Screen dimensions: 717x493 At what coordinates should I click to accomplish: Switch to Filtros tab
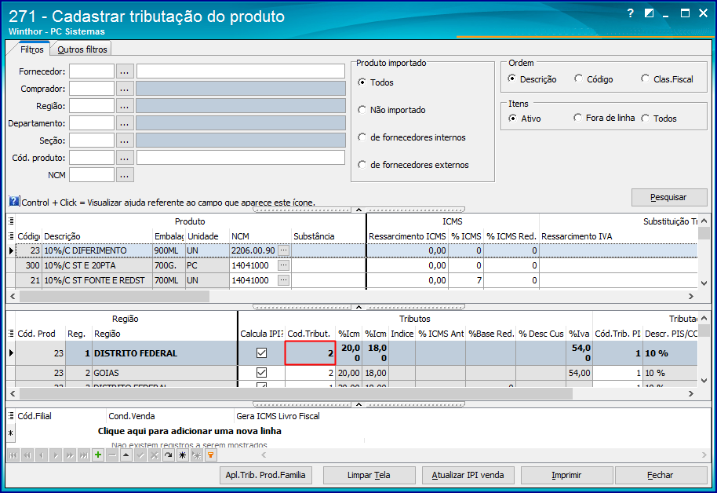(x=31, y=49)
